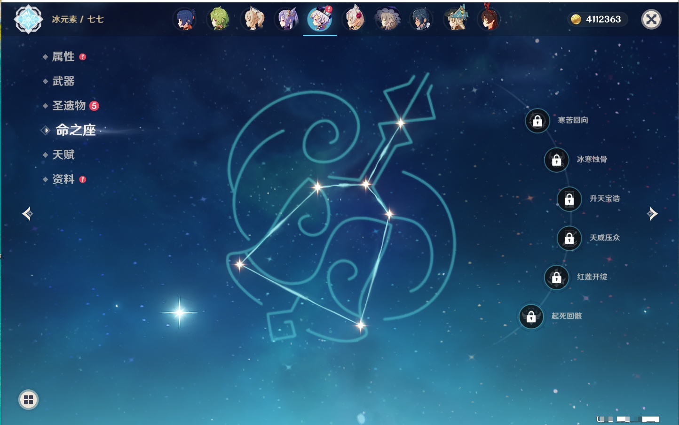Select Noelle's avatar with the red rose

coord(354,19)
